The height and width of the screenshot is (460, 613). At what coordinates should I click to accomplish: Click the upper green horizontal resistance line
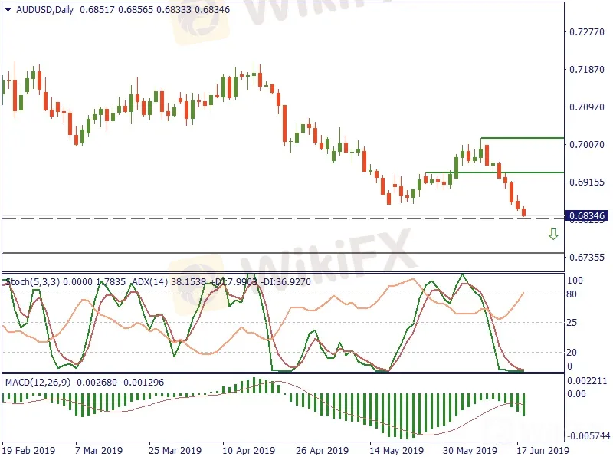521,139
